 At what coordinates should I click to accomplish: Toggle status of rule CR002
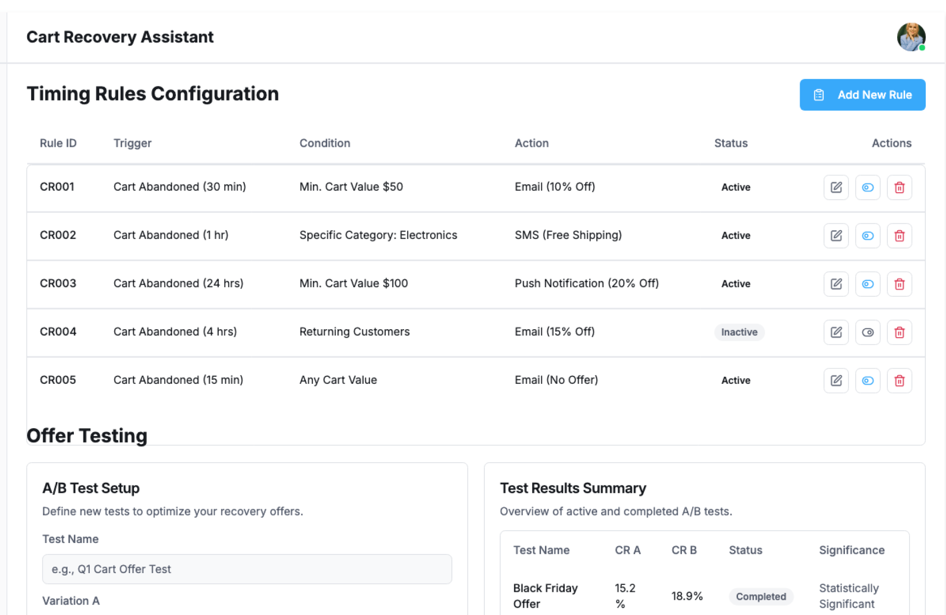(867, 236)
